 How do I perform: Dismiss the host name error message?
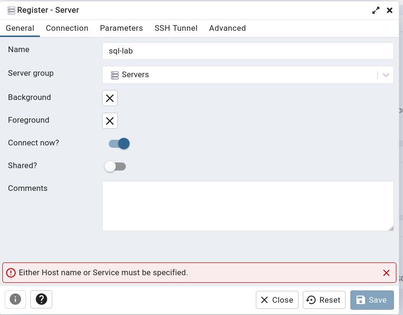coord(386,273)
